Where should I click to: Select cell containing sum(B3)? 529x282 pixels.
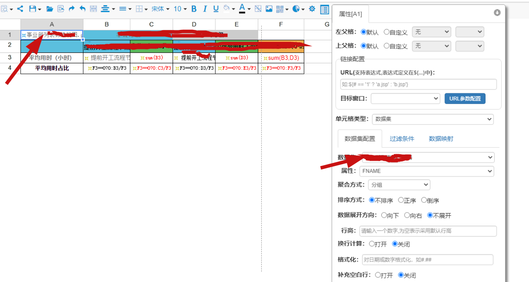pyautogui.click(x=151, y=58)
